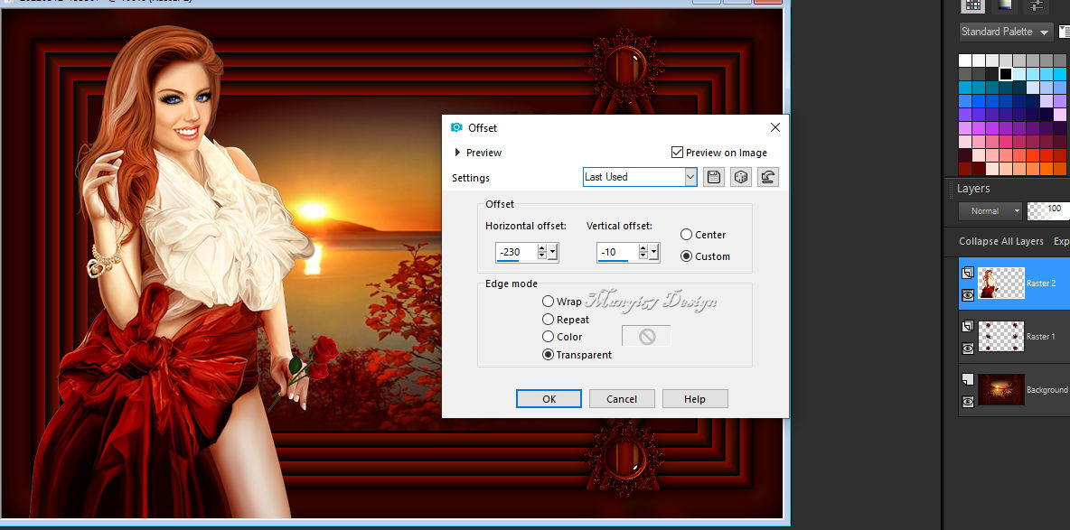1070x530 pixels.
Task: Select the Background layer thumbnail
Action: tap(1001, 389)
